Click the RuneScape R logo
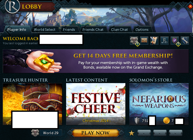Screen dimensions: 193x140 12,6
